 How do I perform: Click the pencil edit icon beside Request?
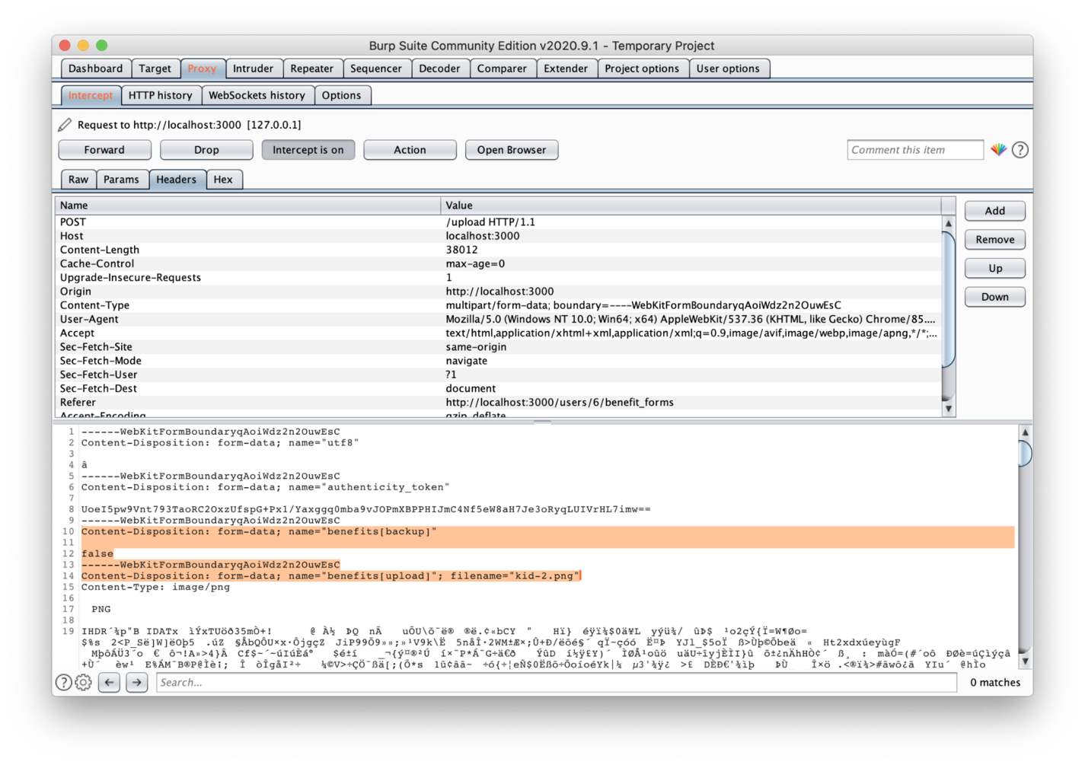65,125
